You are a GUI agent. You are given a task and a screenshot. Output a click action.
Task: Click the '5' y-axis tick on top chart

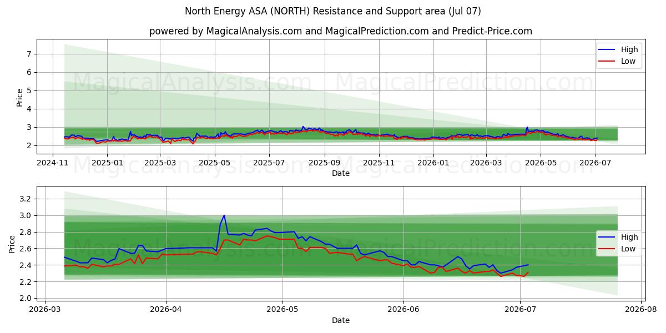[x=28, y=90]
